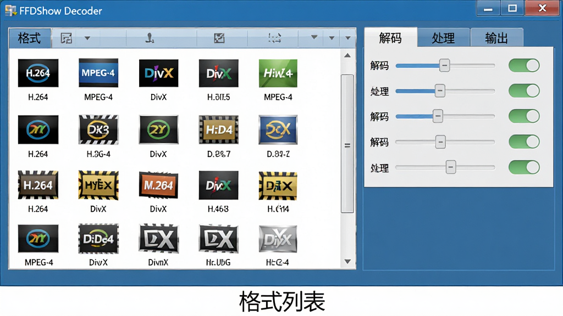Screen dimensions: 563x316
Task: Click the DivX icon labeled H.468
Action: click(219, 185)
